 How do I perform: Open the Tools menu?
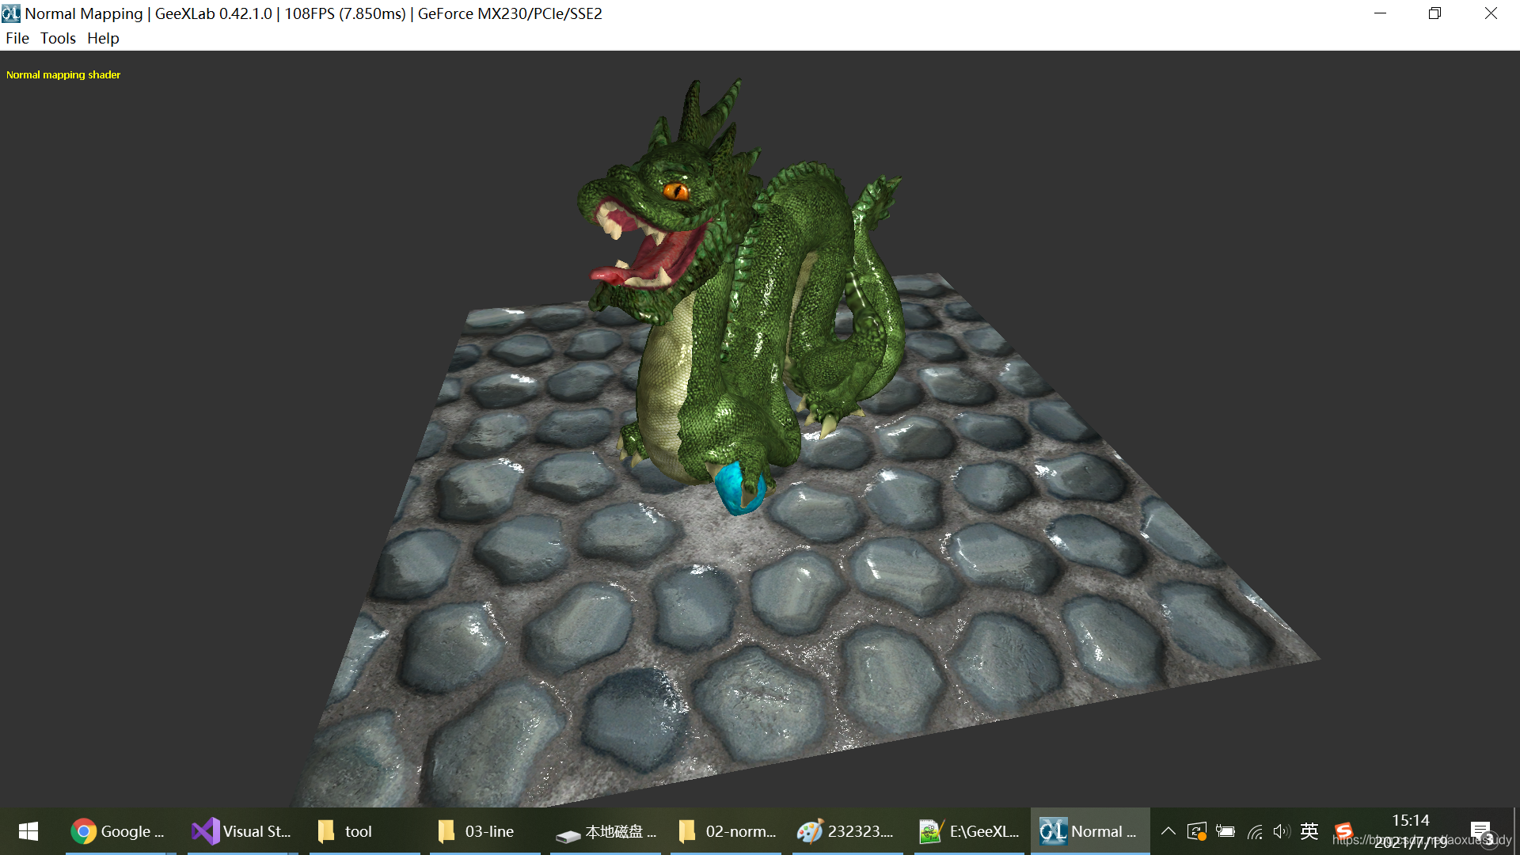(58, 38)
